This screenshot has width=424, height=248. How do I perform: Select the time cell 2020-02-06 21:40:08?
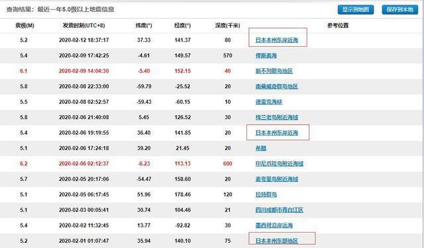[x=84, y=118]
